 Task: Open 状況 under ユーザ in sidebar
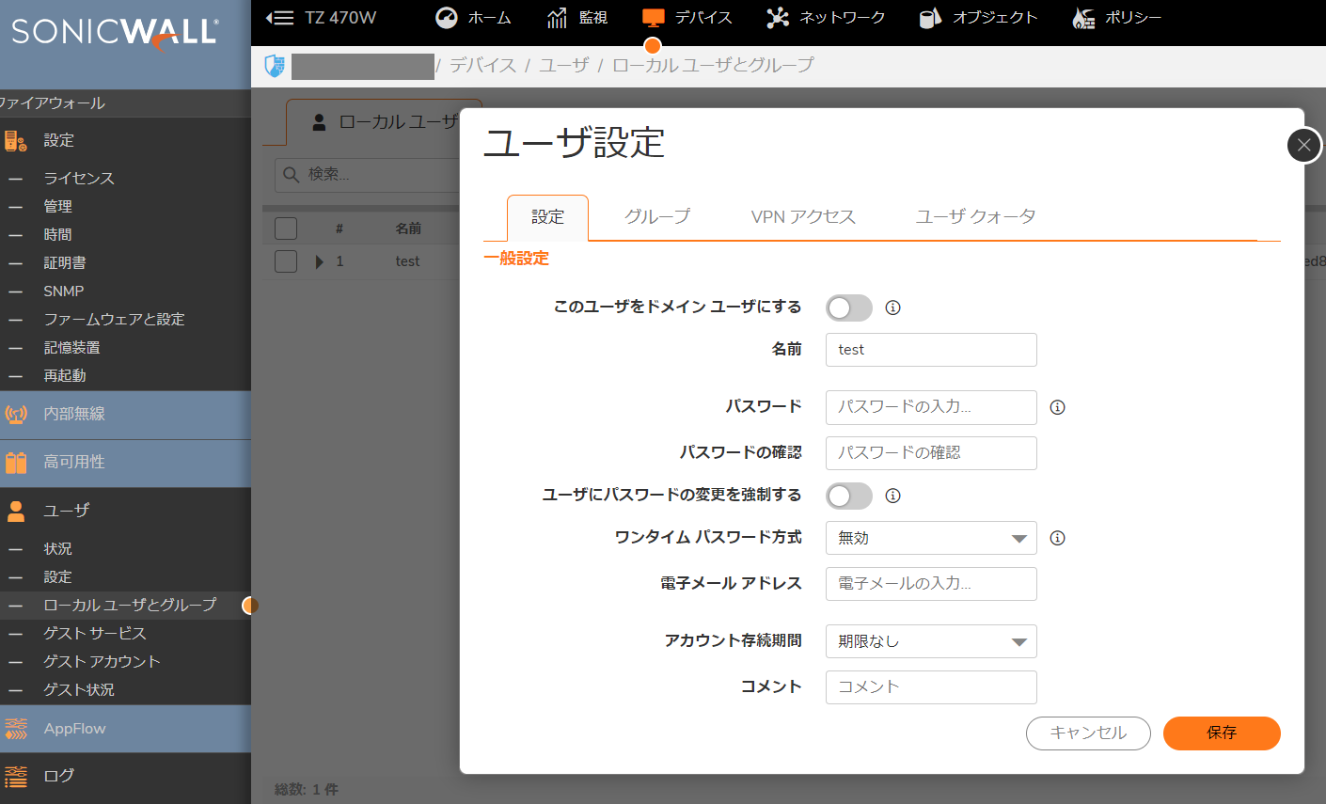click(x=57, y=549)
